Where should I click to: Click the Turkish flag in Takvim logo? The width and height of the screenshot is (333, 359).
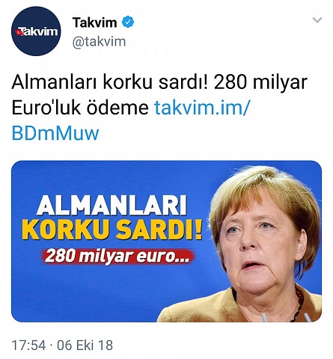pos(18,32)
